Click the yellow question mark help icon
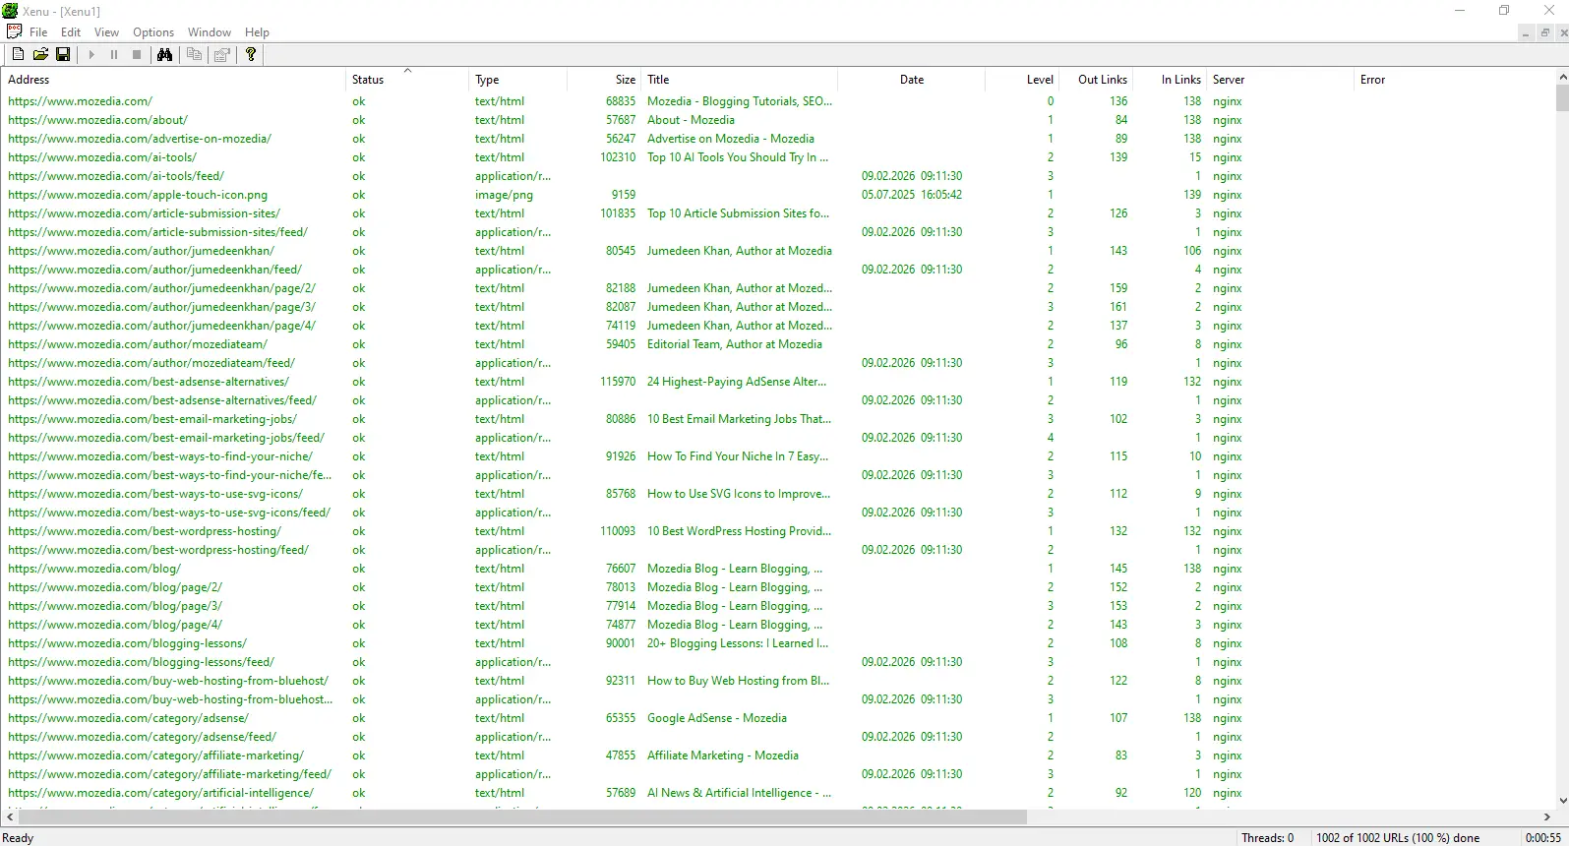The image size is (1569, 846). click(251, 55)
